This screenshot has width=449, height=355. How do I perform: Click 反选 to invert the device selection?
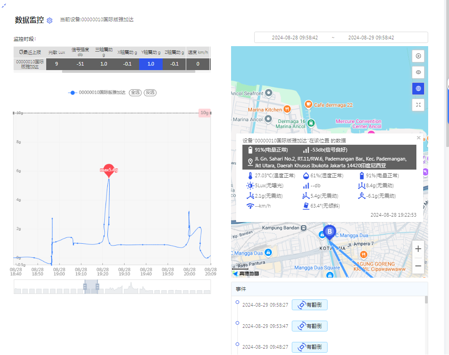150,92
